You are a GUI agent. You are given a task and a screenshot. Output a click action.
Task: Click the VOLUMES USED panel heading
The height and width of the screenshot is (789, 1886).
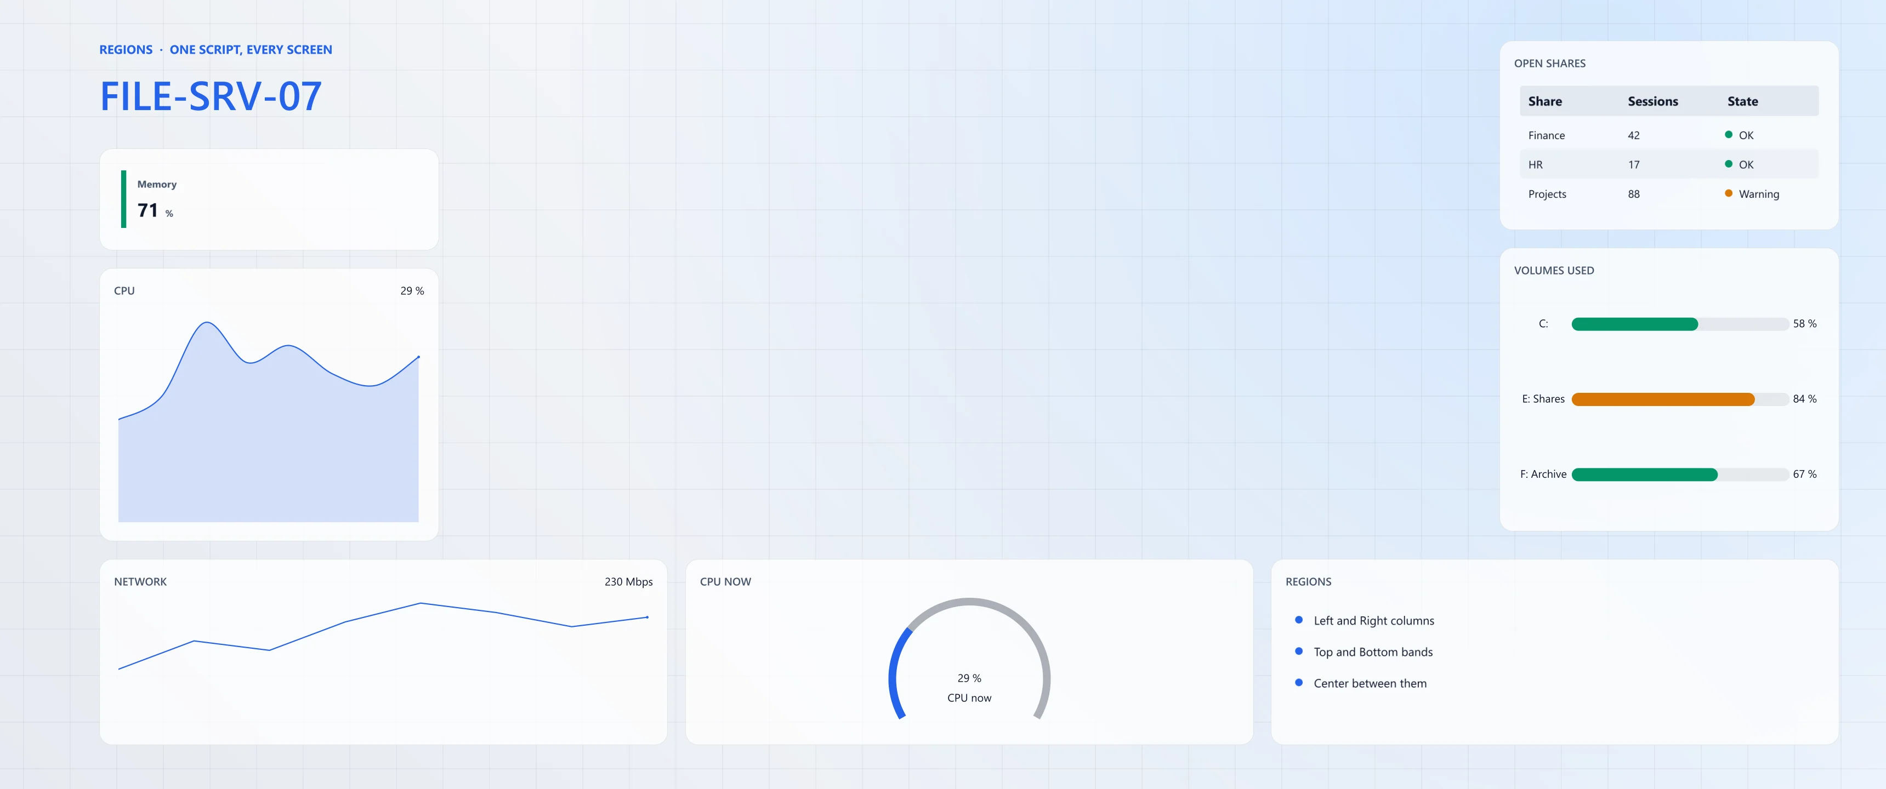[x=1554, y=271]
